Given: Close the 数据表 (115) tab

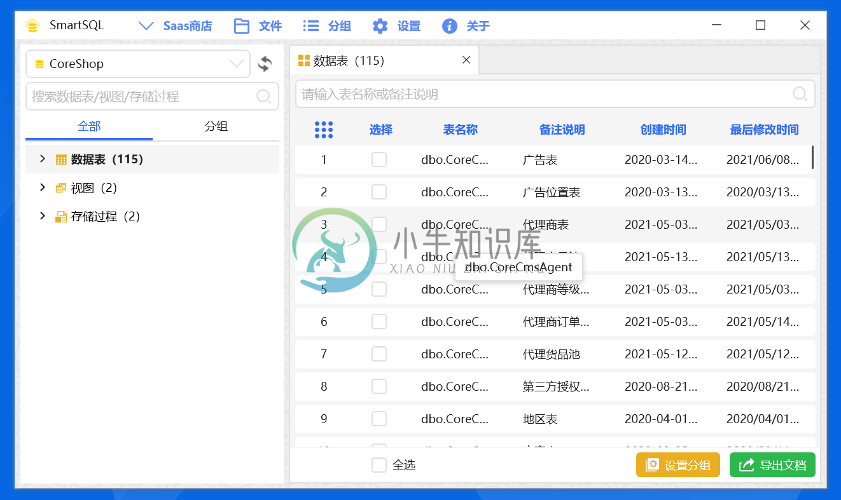Looking at the screenshot, I should click(466, 60).
